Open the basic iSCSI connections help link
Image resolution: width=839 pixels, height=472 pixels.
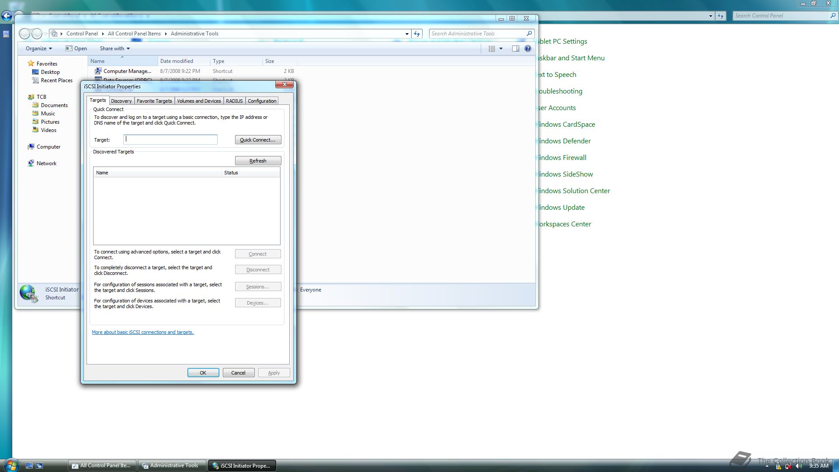point(142,332)
